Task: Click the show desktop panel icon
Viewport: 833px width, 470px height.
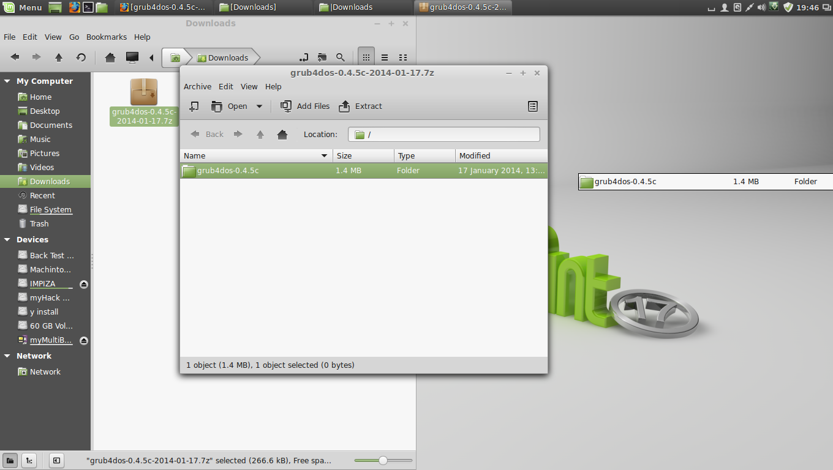Action: click(x=55, y=7)
